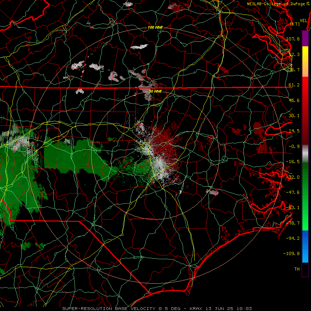Click the 50 NMI range ring label
This screenshot has height=311, width=311.
click(155, 91)
